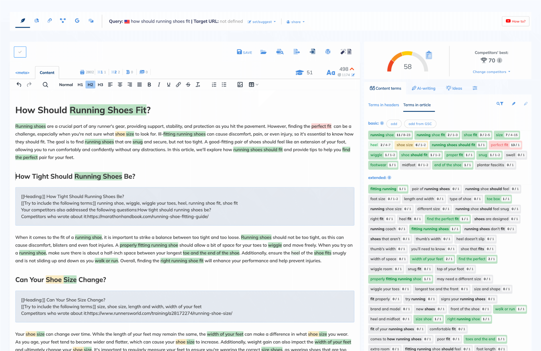
Task: Open the Google integration icon in top bar
Action: click(77, 20)
